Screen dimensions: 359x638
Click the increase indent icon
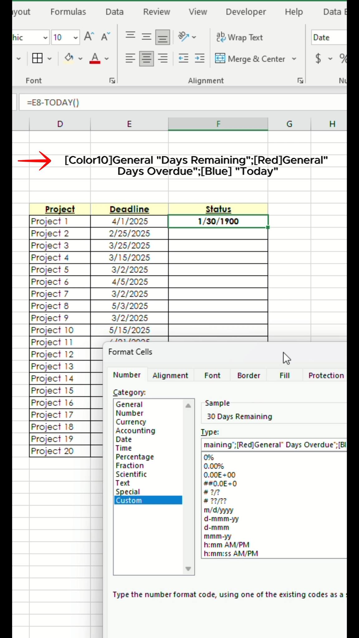tap(199, 58)
